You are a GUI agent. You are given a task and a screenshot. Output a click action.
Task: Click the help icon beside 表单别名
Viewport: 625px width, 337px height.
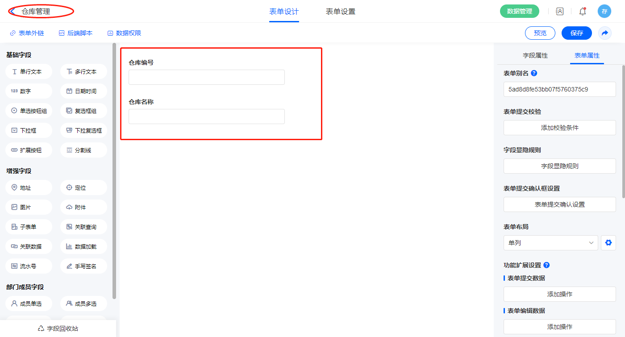pos(534,73)
